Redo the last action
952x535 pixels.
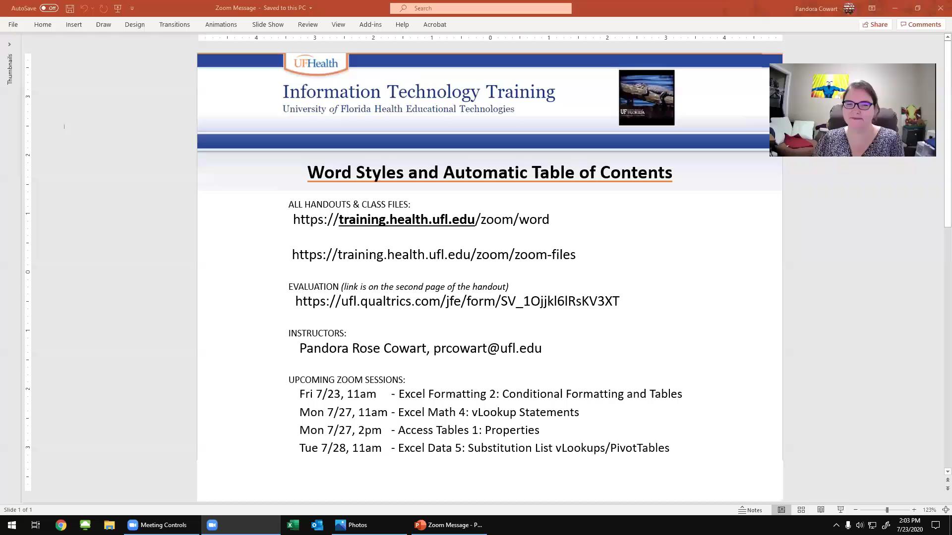(103, 8)
